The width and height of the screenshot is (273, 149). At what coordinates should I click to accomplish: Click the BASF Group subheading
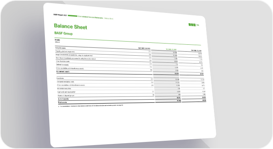pos(63,33)
